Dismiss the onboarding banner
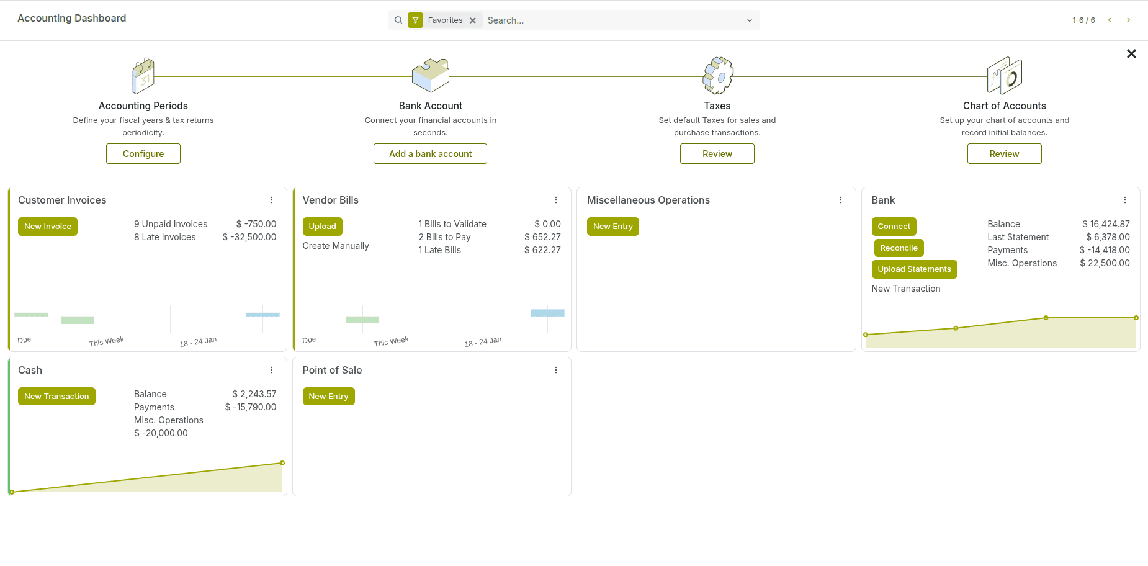The height and width of the screenshot is (566, 1148). [1131, 54]
